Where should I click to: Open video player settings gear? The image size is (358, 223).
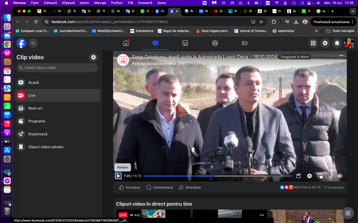pos(309,176)
